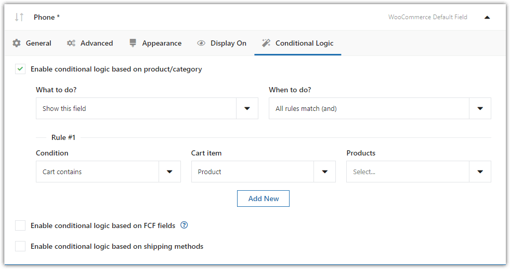The width and height of the screenshot is (510, 269).
Task: Open the 'All rules match (and)' dropdown
Action: click(380, 108)
